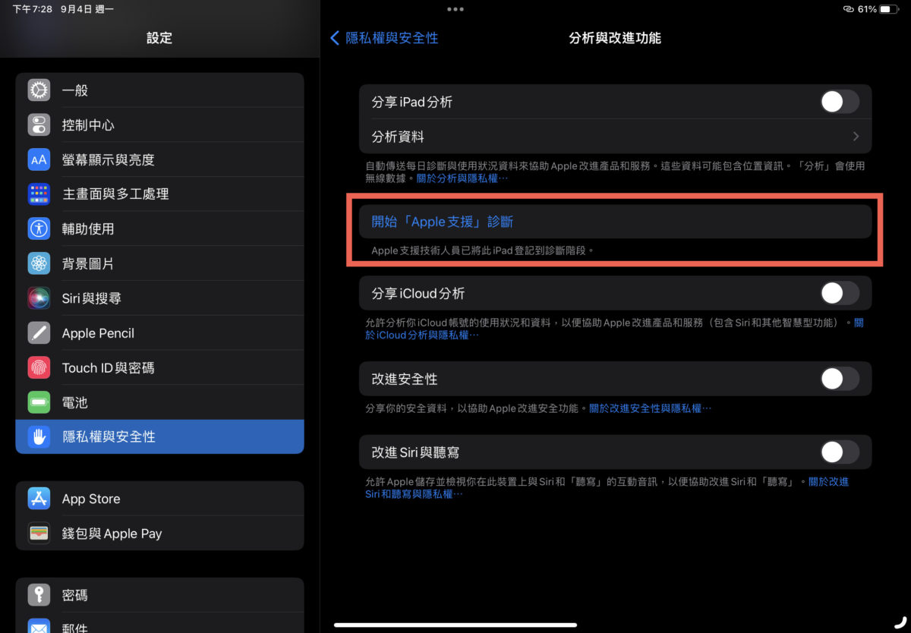Open 主畫面與多工處理 settings
The image size is (911, 633).
click(159, 194)
